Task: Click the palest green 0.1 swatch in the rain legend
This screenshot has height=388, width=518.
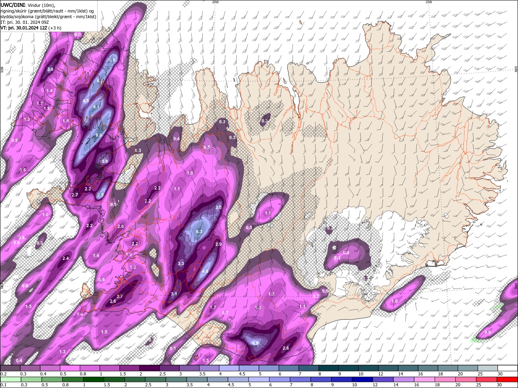Action: 11,380
